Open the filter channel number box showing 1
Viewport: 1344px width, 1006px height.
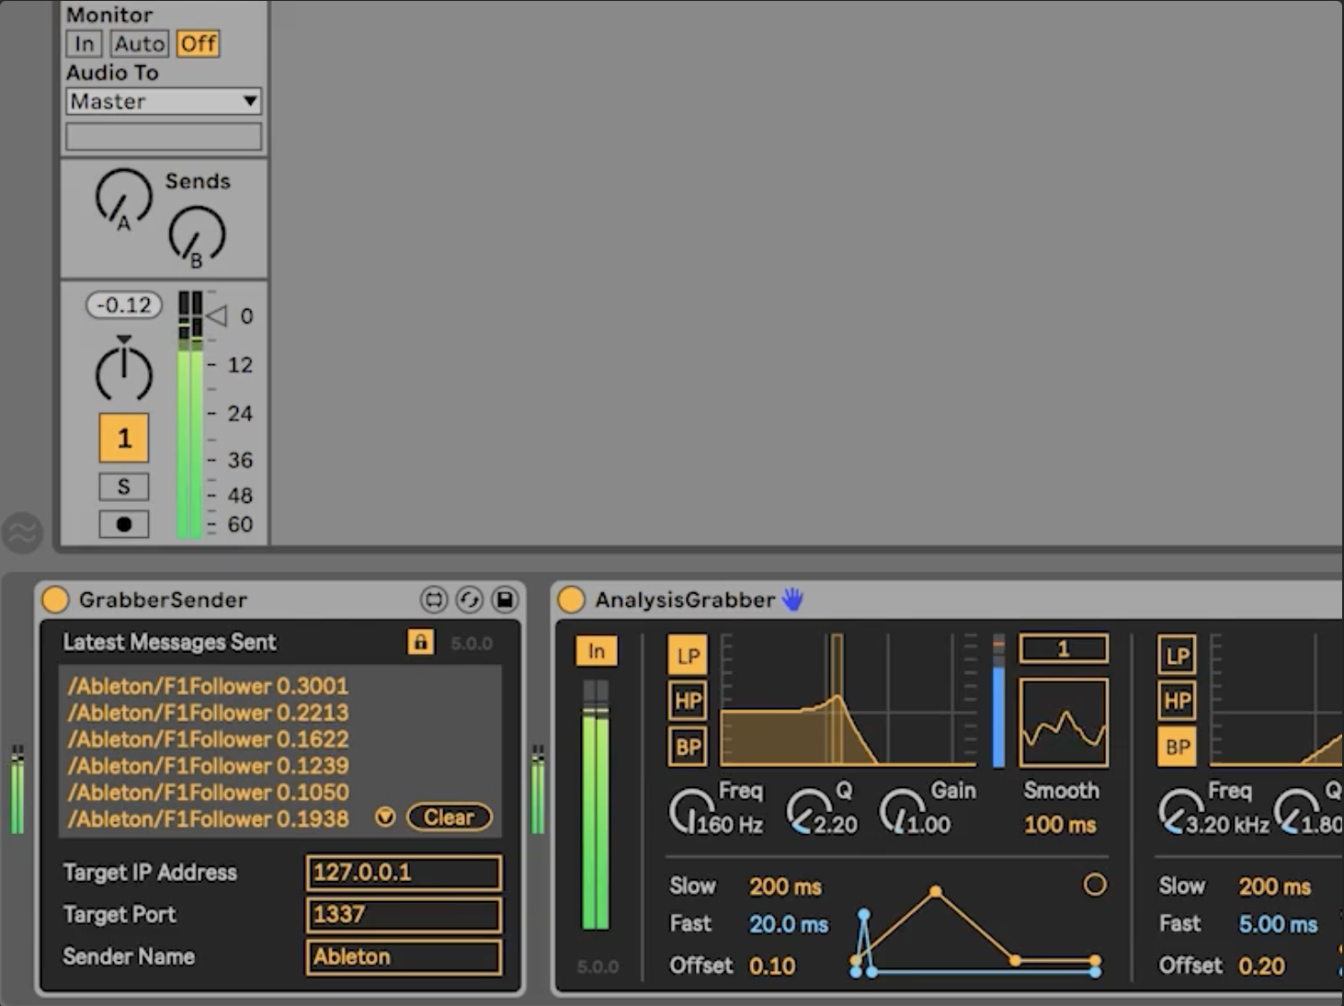tap(1063, 649)
